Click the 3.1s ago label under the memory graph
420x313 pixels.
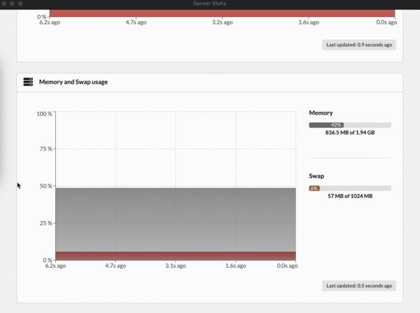(175, 265)
